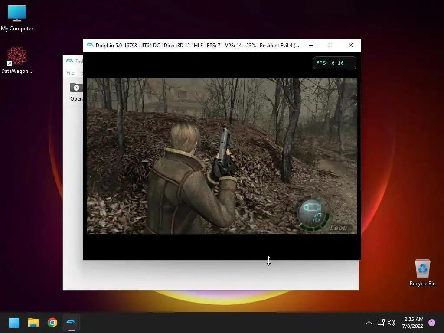Click the Open disc button in Dolphin main window

coord(76,92)
